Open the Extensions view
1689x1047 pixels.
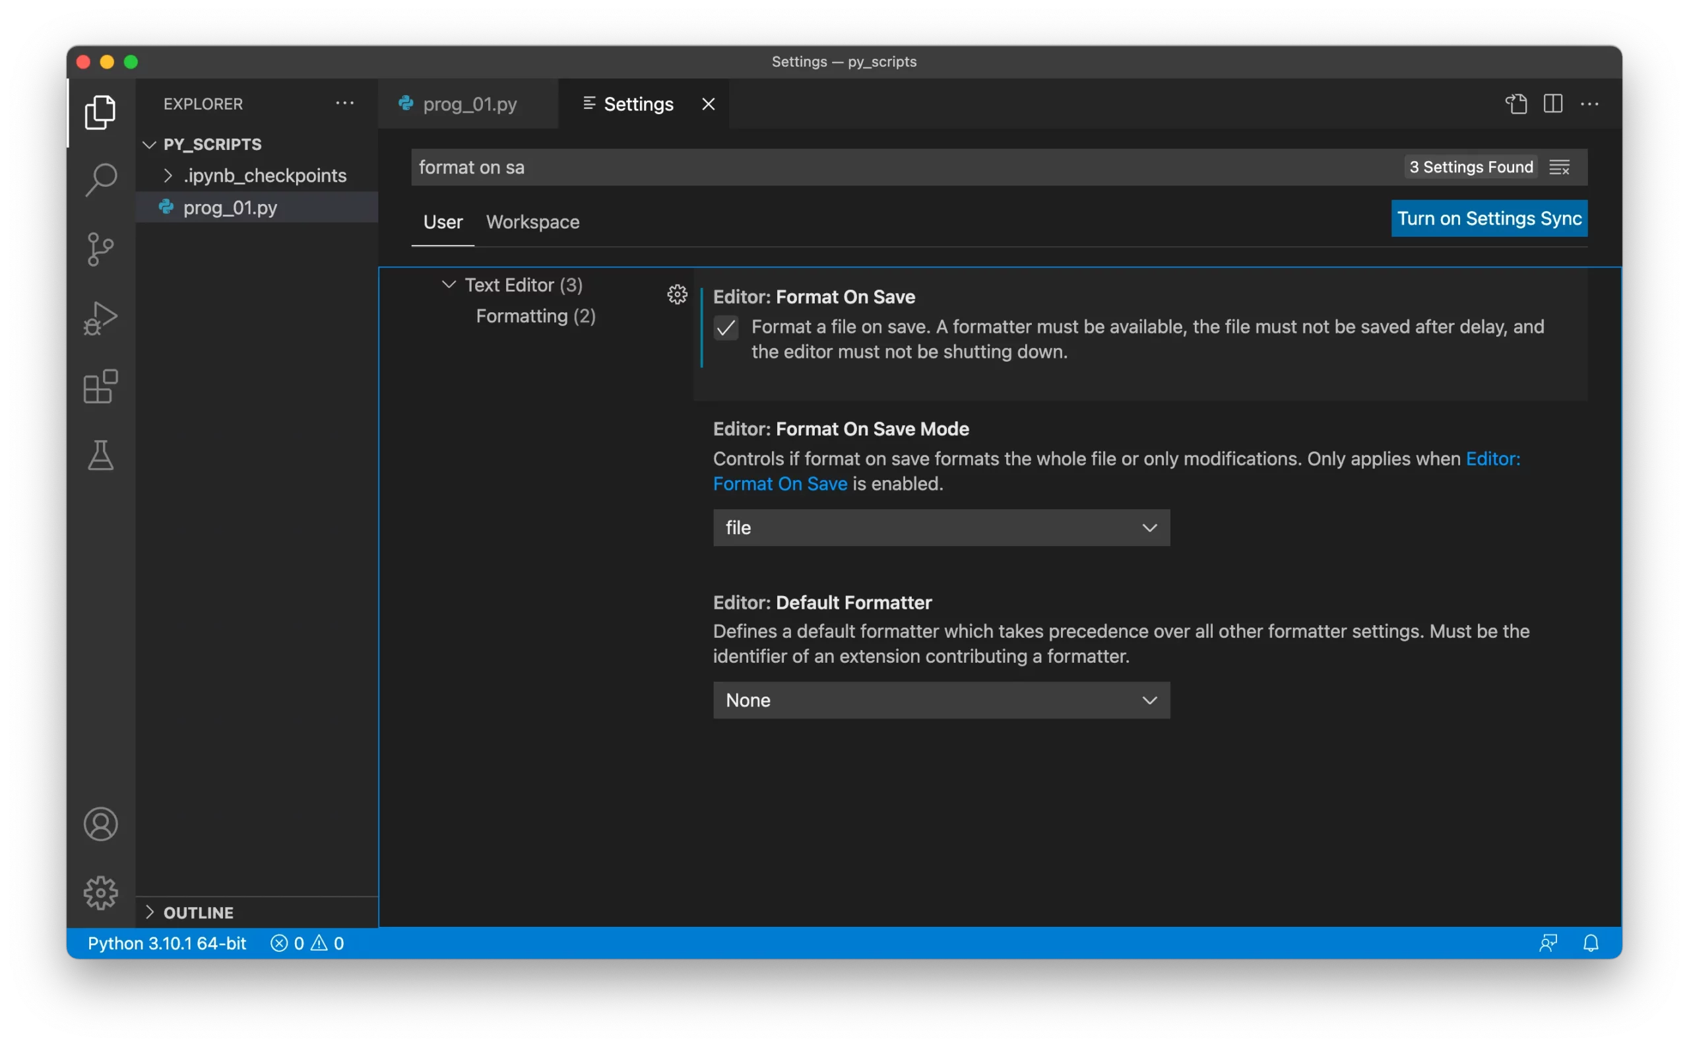point(100,386)
